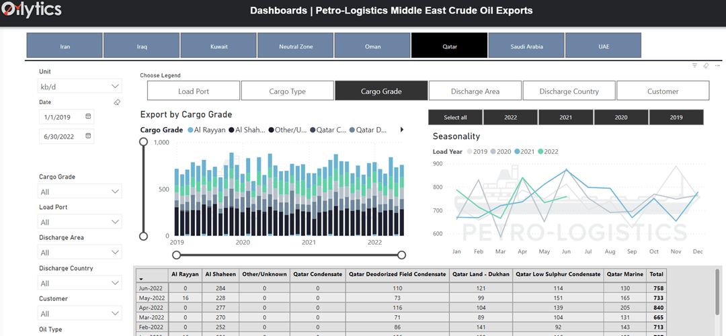Click the Select all years button

[455, 118]
